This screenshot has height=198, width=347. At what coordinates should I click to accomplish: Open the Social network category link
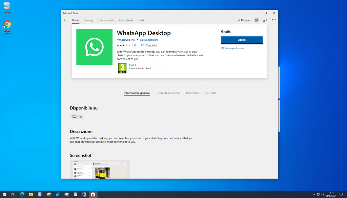point(149,40)
